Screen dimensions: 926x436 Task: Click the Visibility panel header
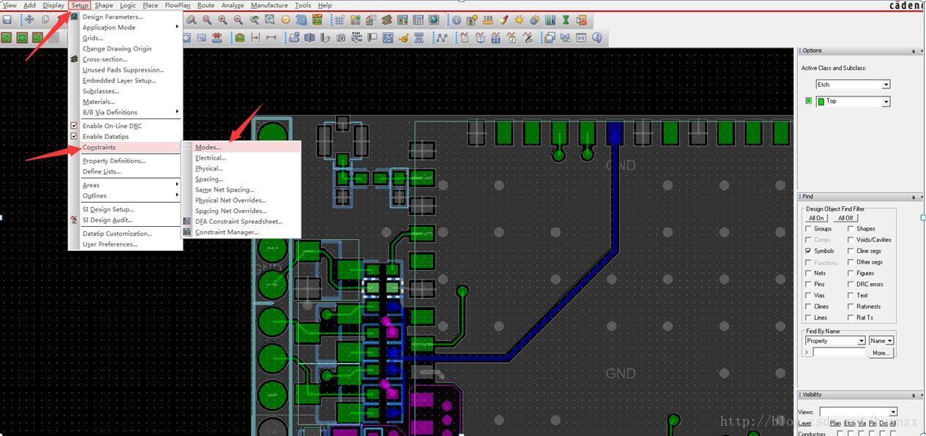pyautogui.click(x=859, y=394)
